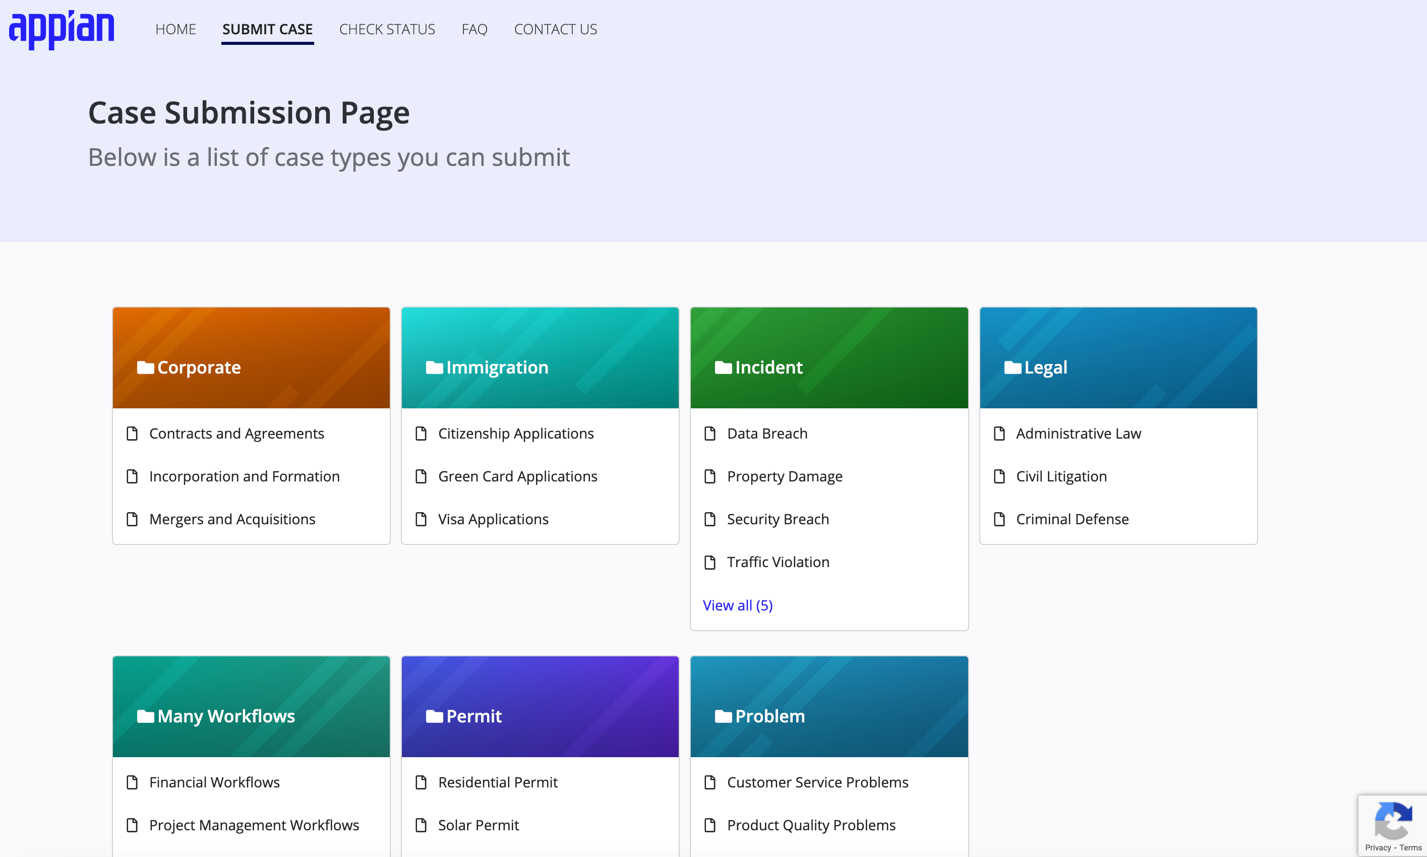
Task: Select Civil Litigation case type
Action: point(1061,476)
